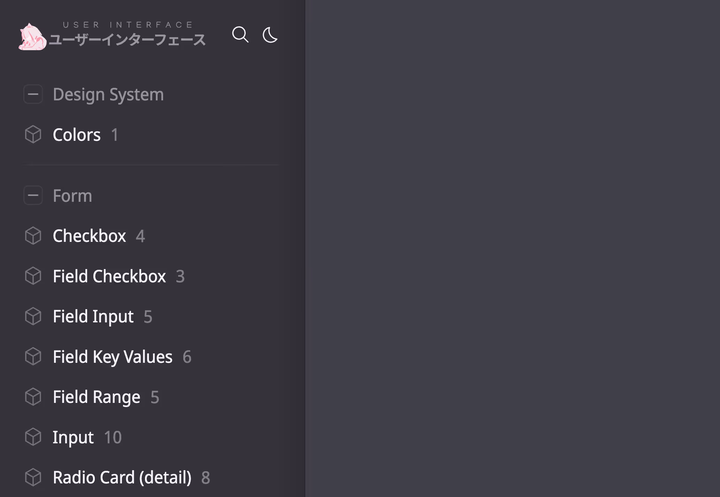The height and width of the screenshot is (497, 720).
Task: Click the cube icon beside Checkbox
Action: [x=33, y=236]
